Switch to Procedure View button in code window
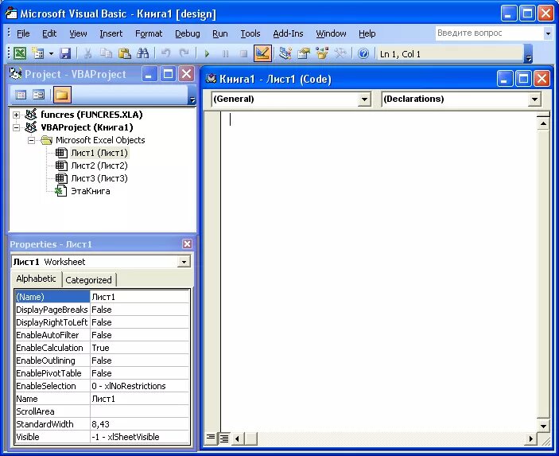Image resolution: width=559 pixels, height=456 pixels. [211, 438]
